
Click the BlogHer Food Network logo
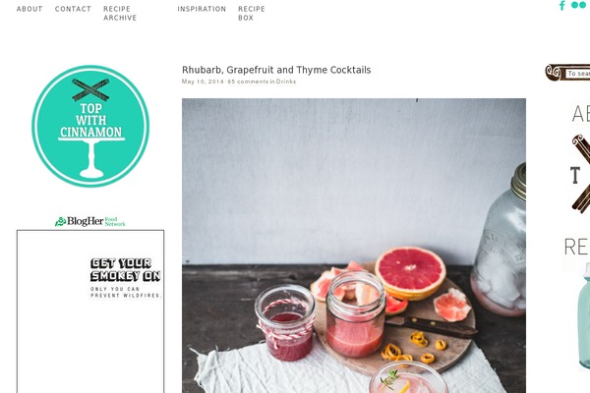90,221
